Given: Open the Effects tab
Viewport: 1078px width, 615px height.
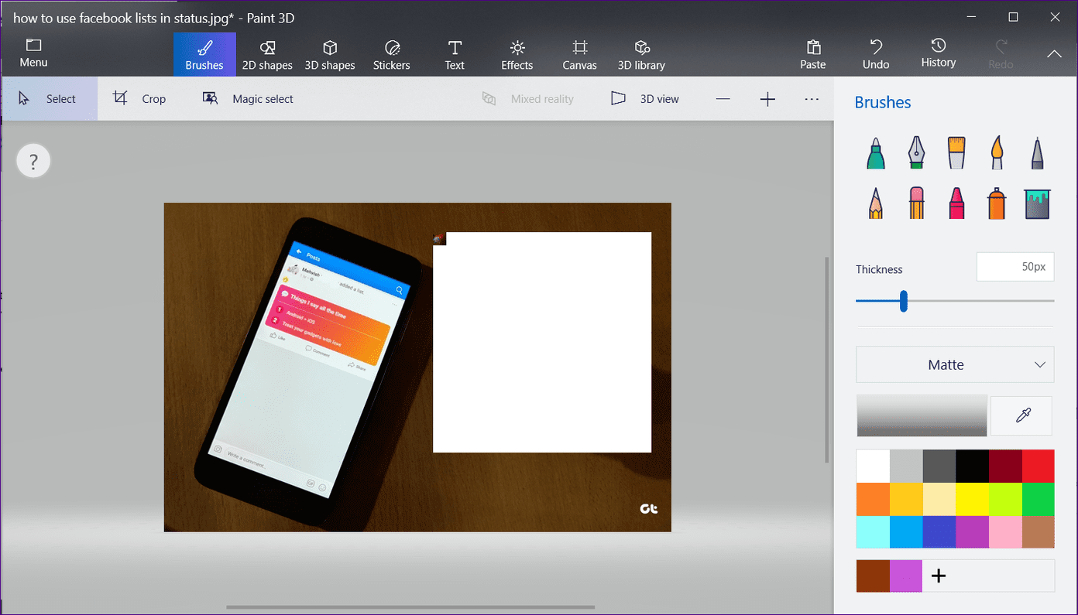Looking at the screenshot, I should 517,55.
